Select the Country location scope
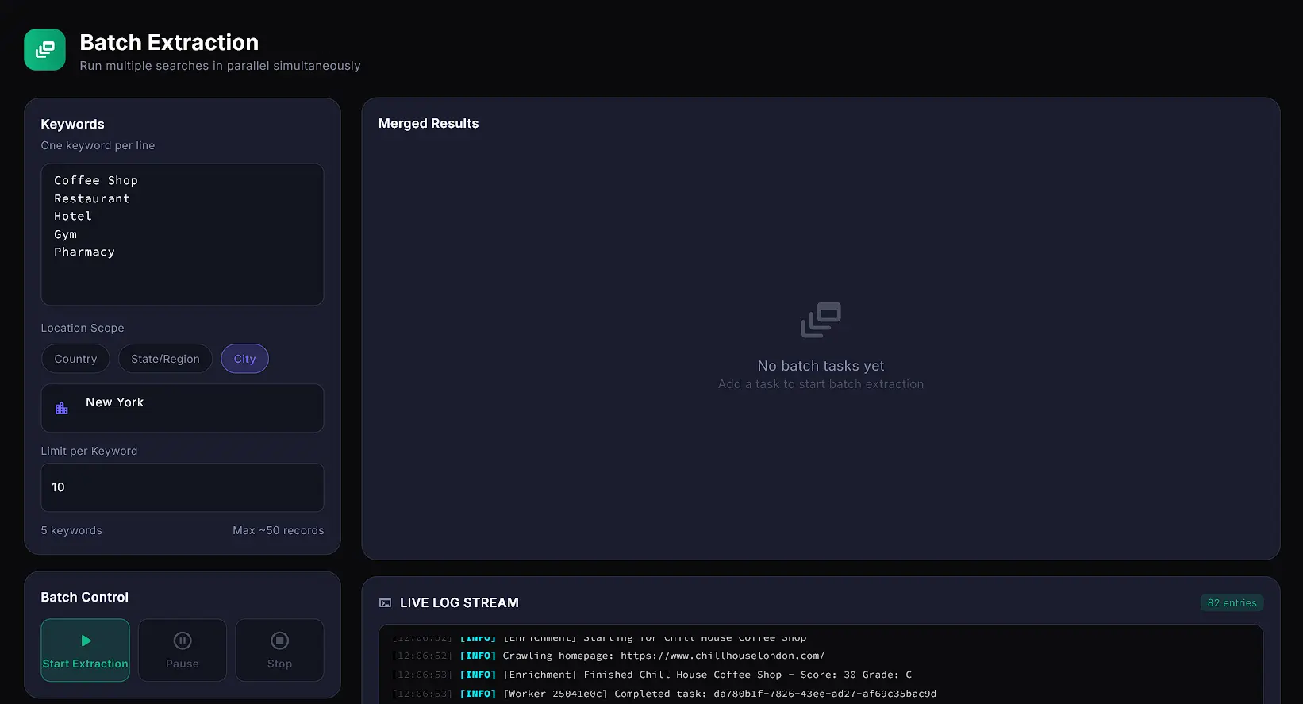1303x704 pixels. tap(75, 359)
